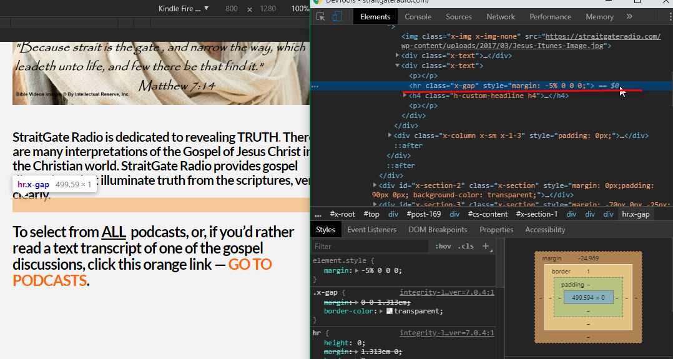Click the styles Filter input
673x359 pixels.
point(370,246)
